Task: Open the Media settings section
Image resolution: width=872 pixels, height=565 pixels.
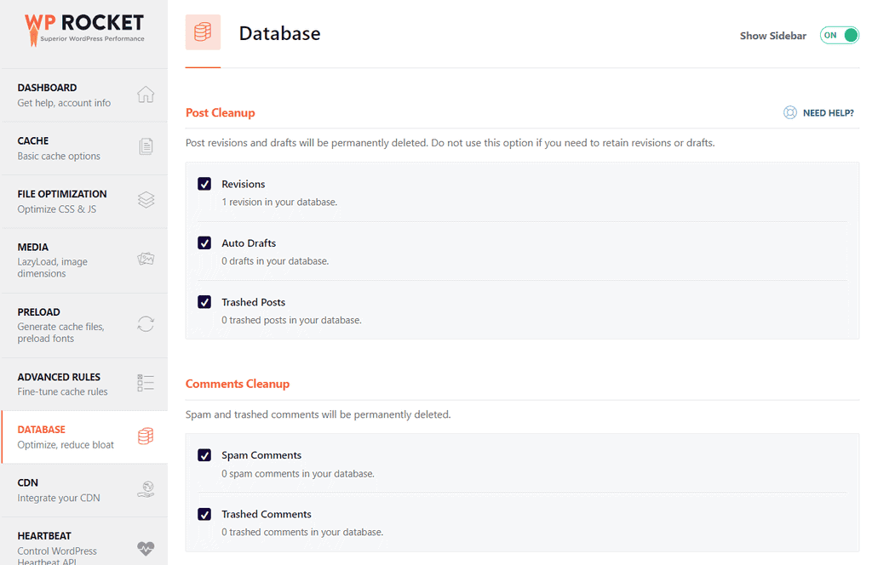Action: coord(84,260)
